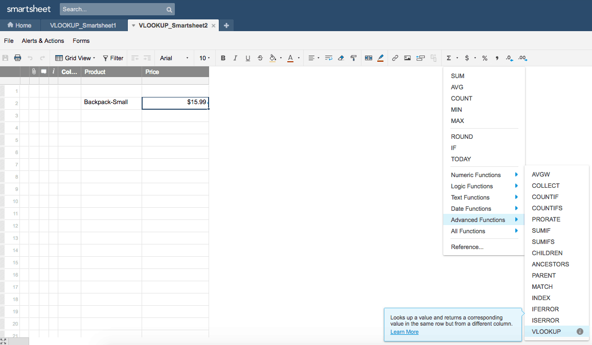Click thousands separator comma icon

[x=497, y=58]
